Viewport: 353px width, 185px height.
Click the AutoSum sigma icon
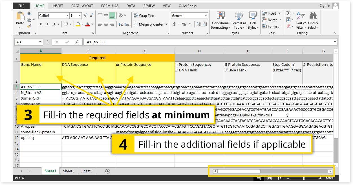tap(288, 13)
